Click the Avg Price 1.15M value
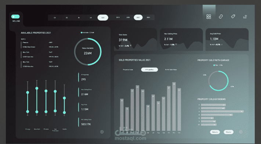The height and width of the screenshot is (144, 261). click(x=85, y=109)
